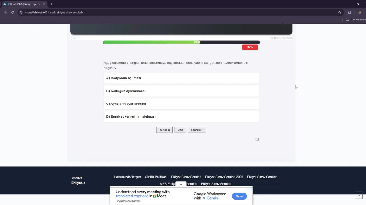Image resolution: width=366 pixels, height=205 pixels.
Task: Choose answer A) Radyonun açılması
Action: (x=181, y=78)
